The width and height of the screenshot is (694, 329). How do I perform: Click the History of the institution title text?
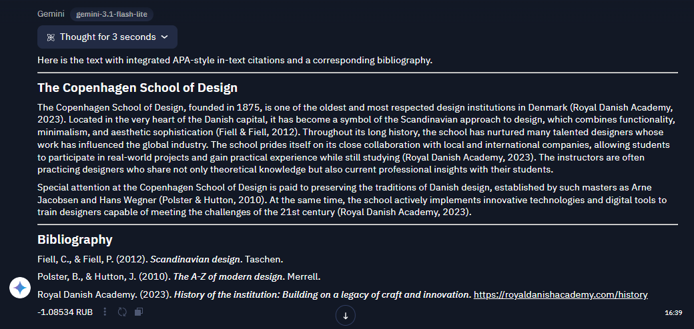point(322,294)
